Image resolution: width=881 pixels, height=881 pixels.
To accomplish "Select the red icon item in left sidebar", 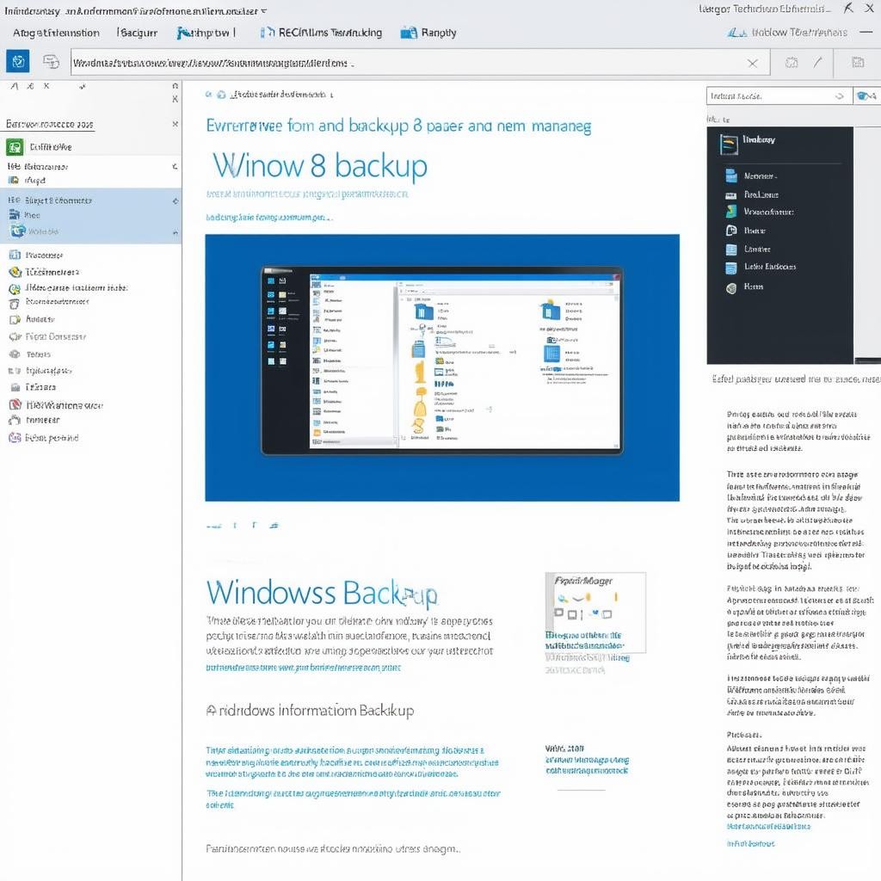I will (x=15, y=387).
